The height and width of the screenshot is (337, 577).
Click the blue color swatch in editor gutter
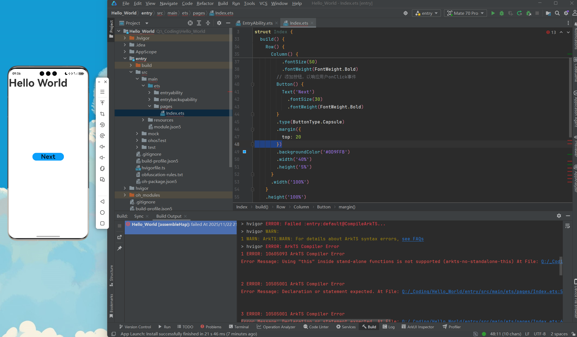tap(244, 152)
